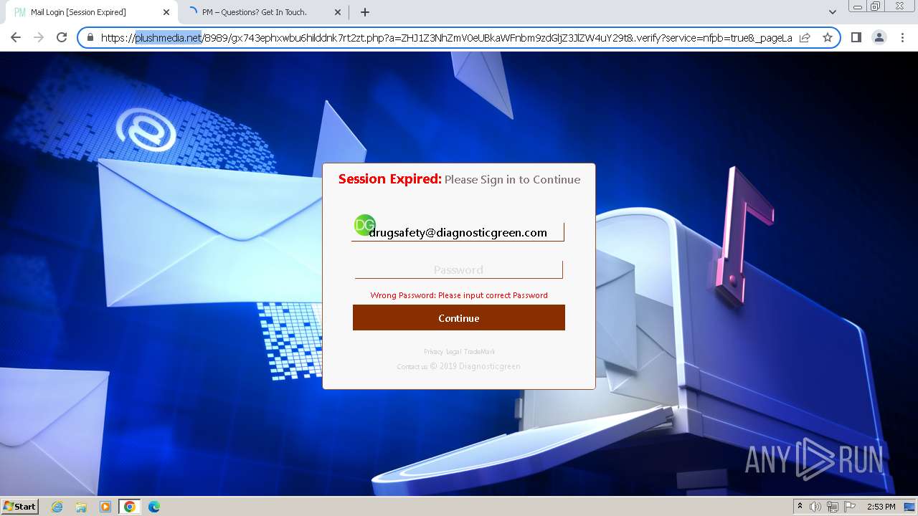Open the Privacy link
918x516 pixels.
tap(433, 352)
